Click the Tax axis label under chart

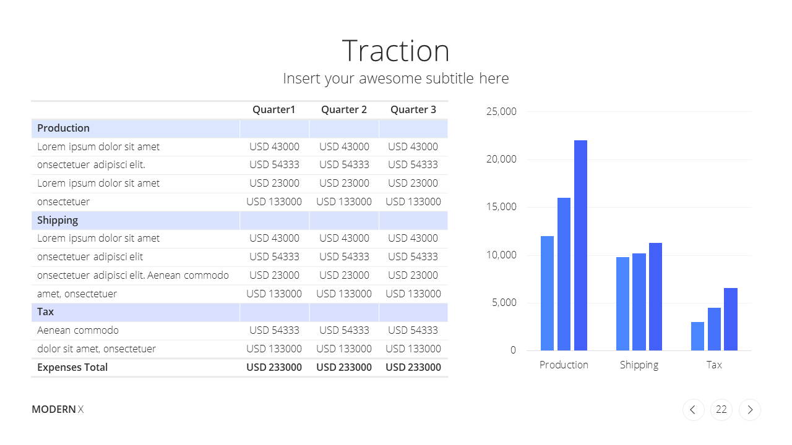(714, 365)
